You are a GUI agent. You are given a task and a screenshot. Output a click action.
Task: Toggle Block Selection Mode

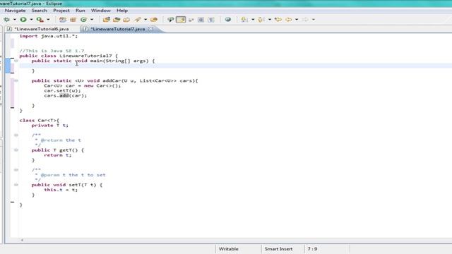pyautogui.click(x=201, y=20)
